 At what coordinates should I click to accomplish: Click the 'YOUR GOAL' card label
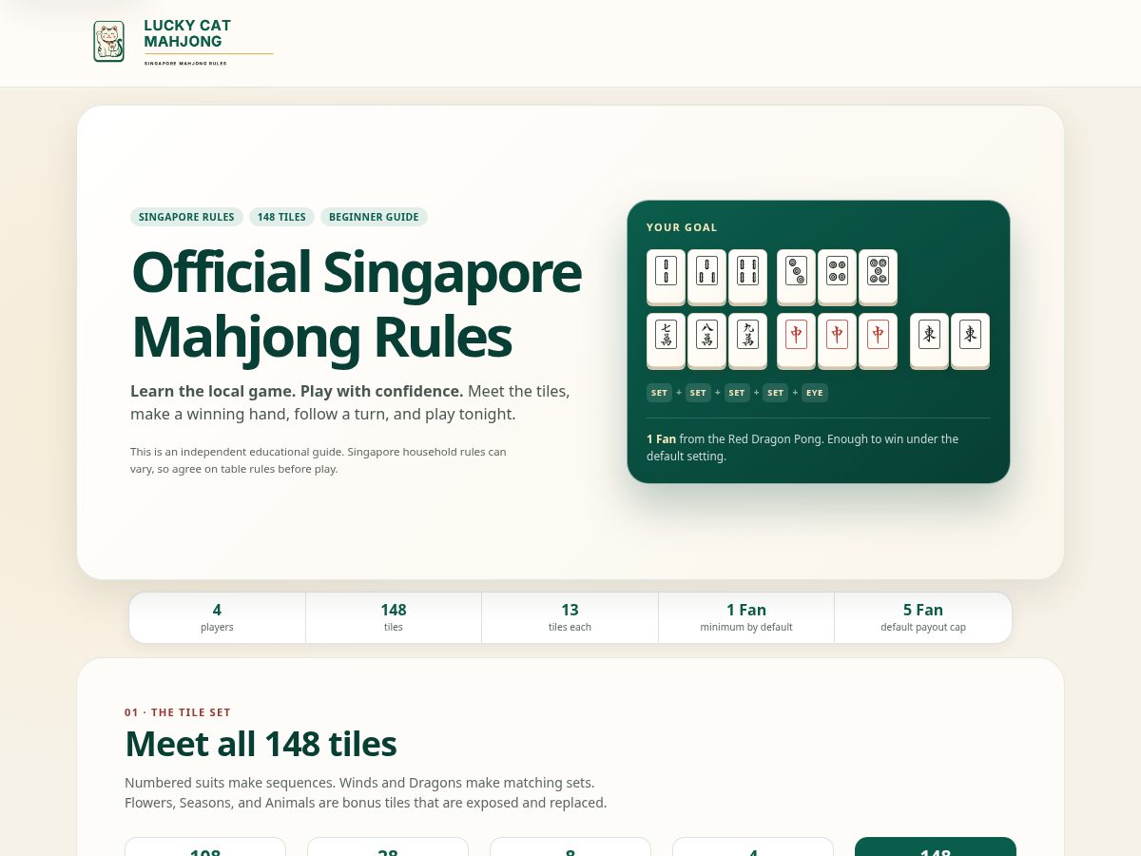(682, 227)
